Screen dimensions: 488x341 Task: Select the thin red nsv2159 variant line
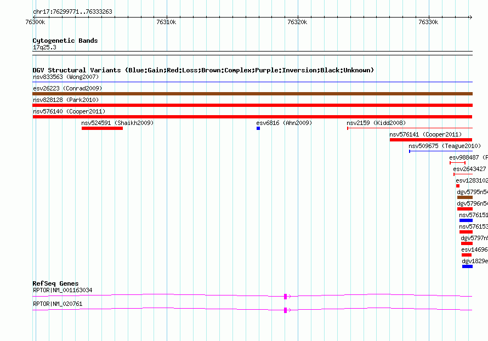pyautogui.click(x=410, y=128)
